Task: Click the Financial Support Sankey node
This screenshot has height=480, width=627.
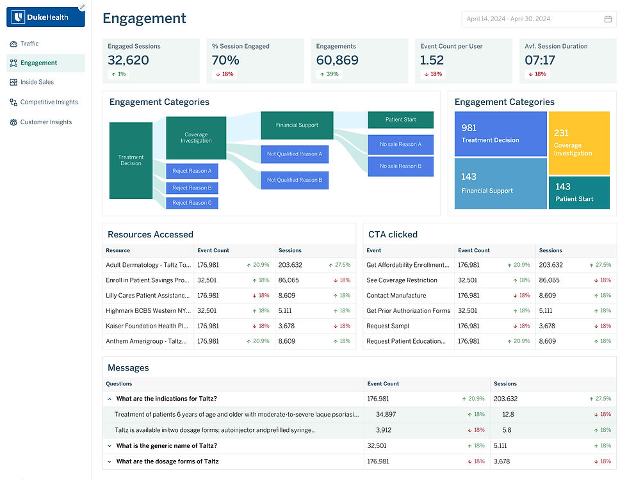Action: pos(297,125)
